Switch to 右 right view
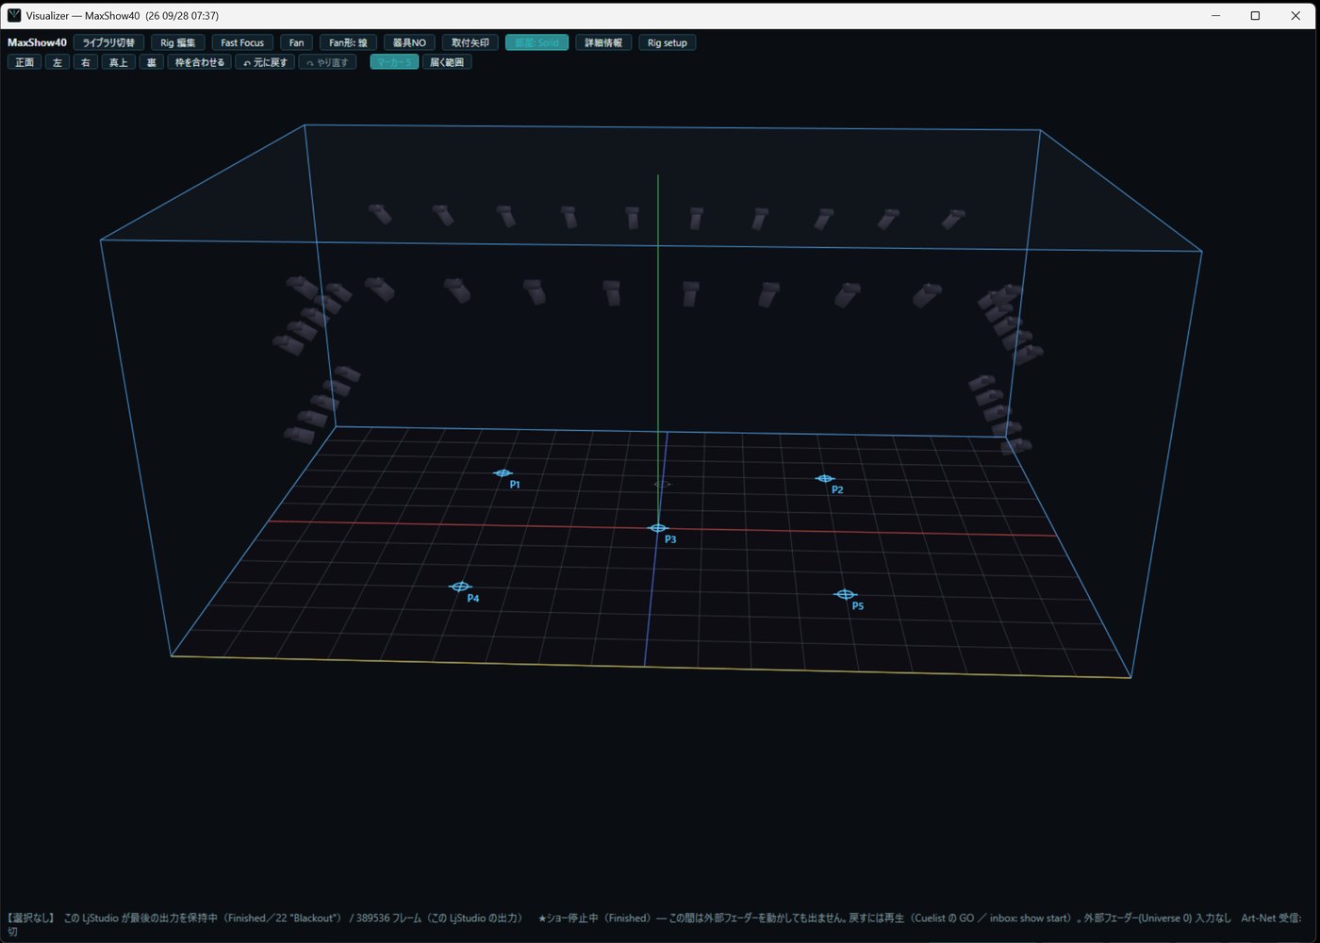The image size is (1320, 943). 86,62
